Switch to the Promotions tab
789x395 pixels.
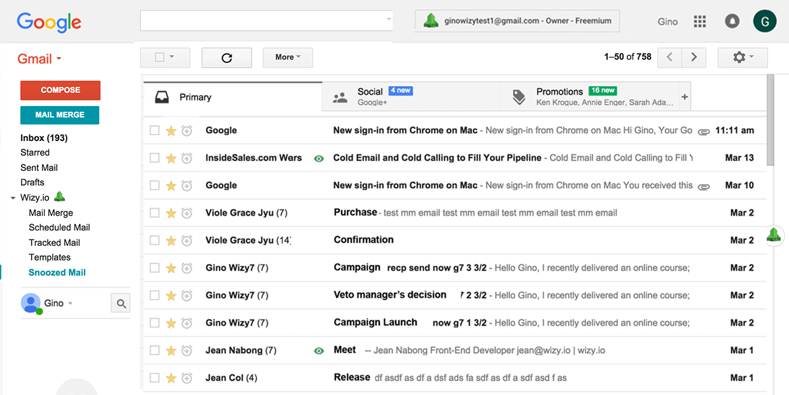(x=590, y=97)
